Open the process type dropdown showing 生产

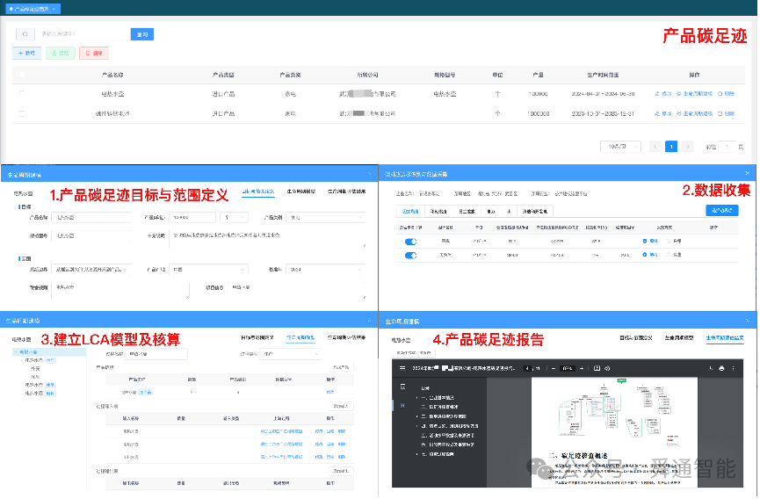point(291,354)
